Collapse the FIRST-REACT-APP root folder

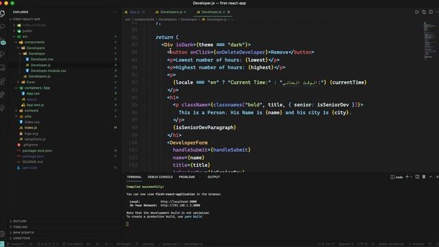pyautogui.click(x=27, y=19)
